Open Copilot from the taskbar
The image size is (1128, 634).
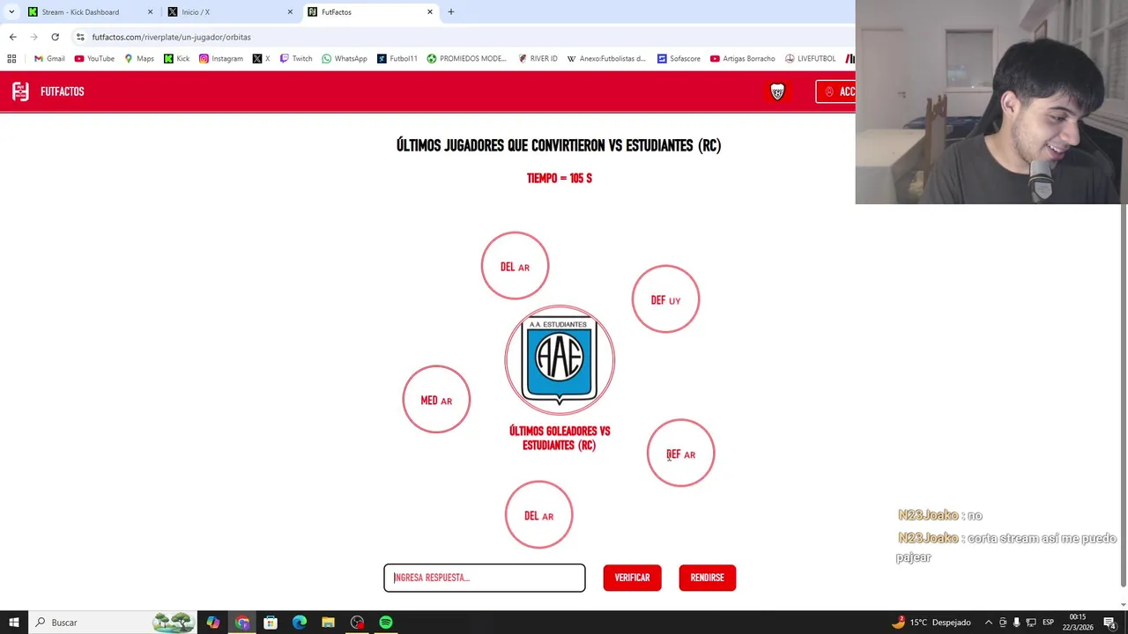point(213,623)
